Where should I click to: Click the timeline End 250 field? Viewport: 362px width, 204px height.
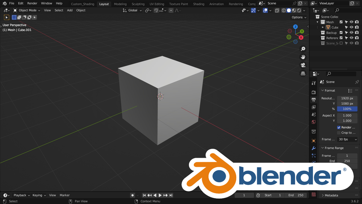(296, 195)
